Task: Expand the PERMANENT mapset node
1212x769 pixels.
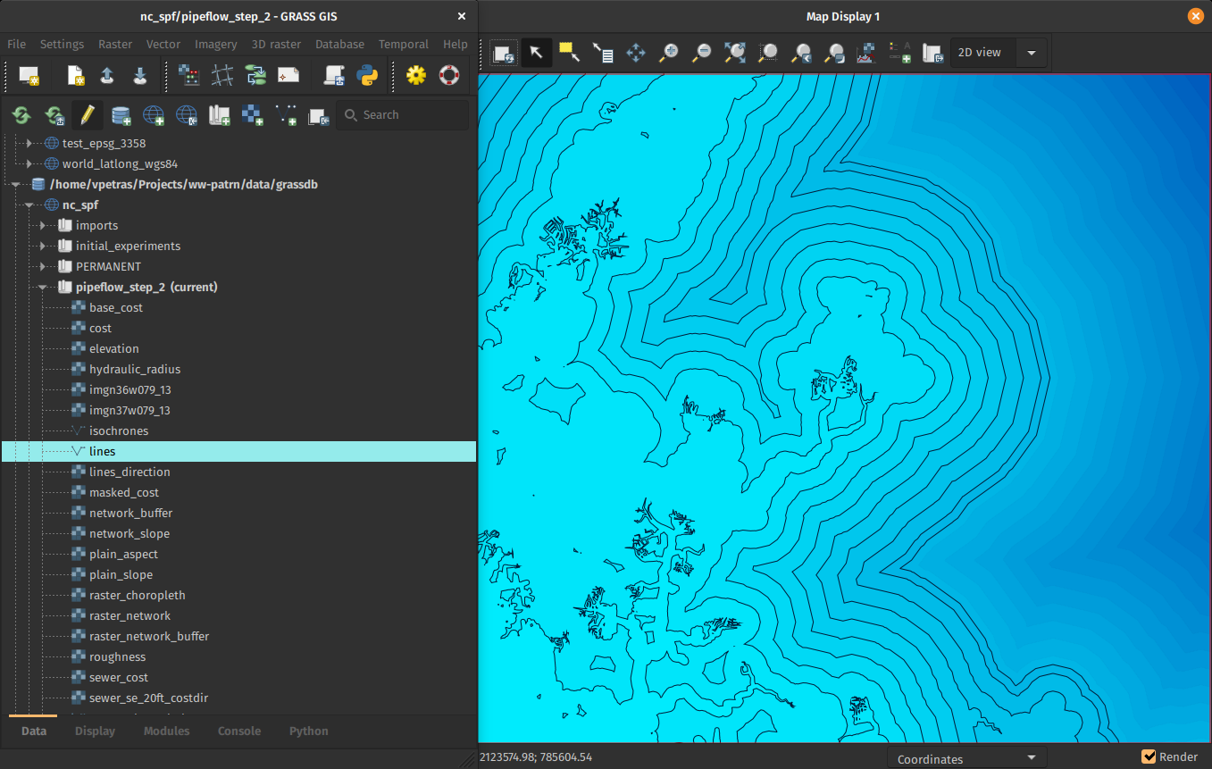Action: 42,267
